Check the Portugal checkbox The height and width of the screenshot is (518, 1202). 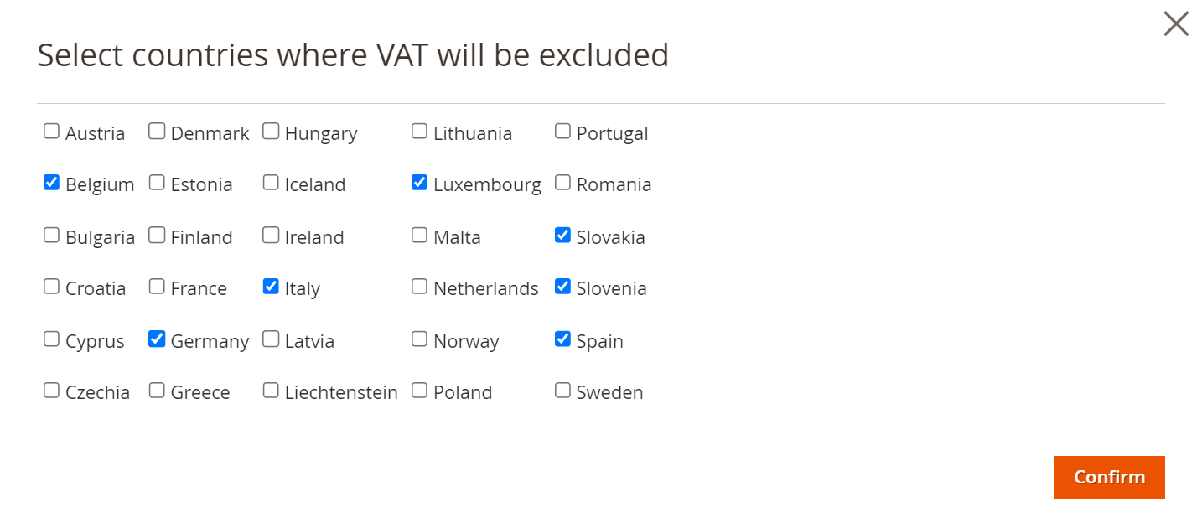563,132
